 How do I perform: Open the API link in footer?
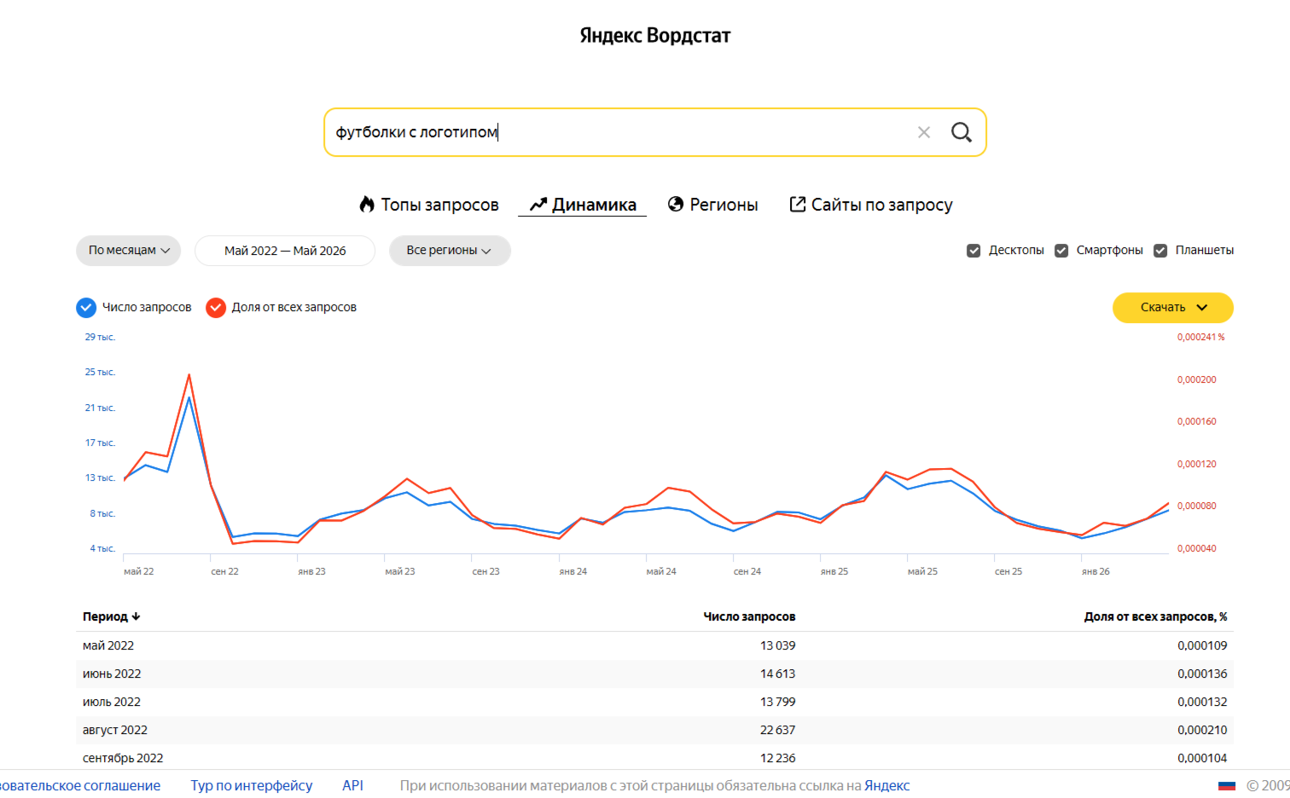(353, 785)
